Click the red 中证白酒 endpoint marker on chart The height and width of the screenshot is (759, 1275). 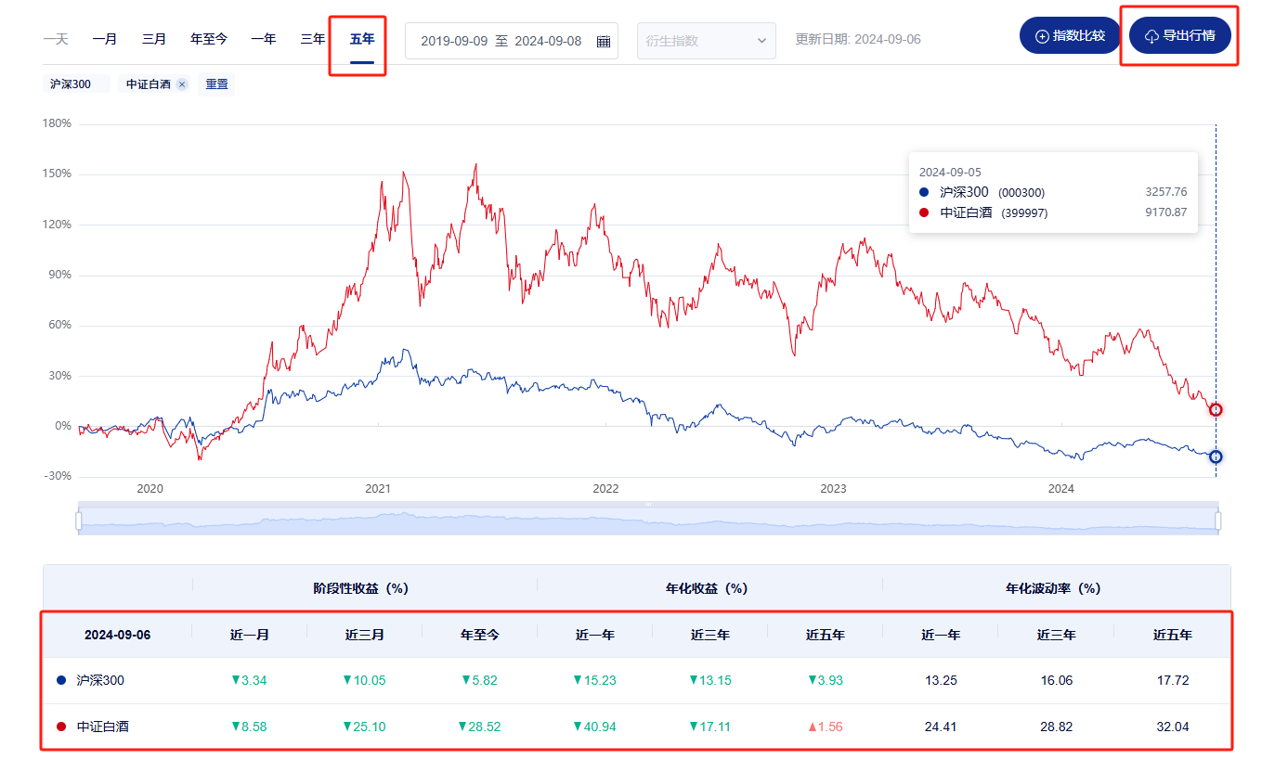click(x=1215, y=409)
